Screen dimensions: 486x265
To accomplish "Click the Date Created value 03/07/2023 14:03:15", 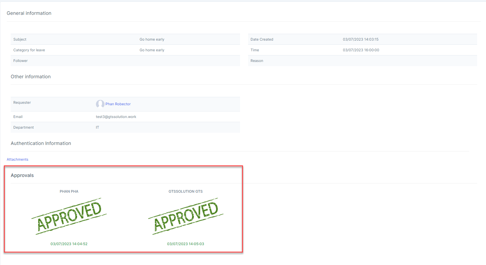I will [x=361, y=39].
